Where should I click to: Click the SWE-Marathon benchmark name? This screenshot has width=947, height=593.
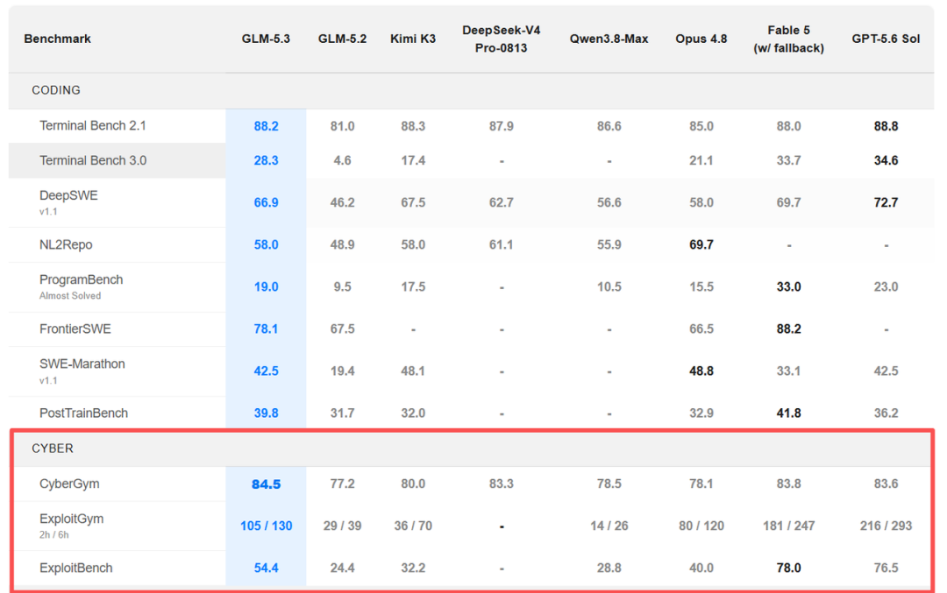coord(82,364)
